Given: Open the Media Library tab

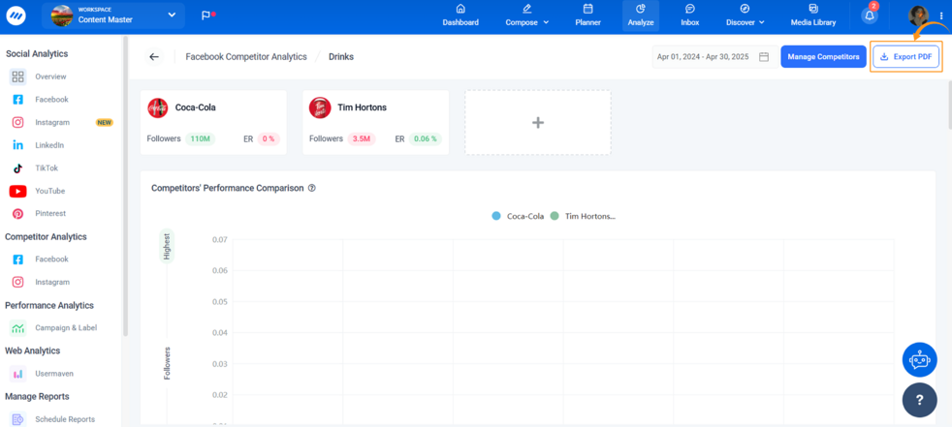Looking at the screenshot, I should pos(813,15).
